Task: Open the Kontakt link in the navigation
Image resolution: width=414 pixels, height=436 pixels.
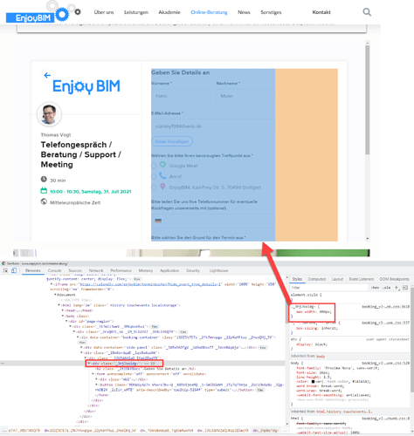Action: [x=321, y=12]
